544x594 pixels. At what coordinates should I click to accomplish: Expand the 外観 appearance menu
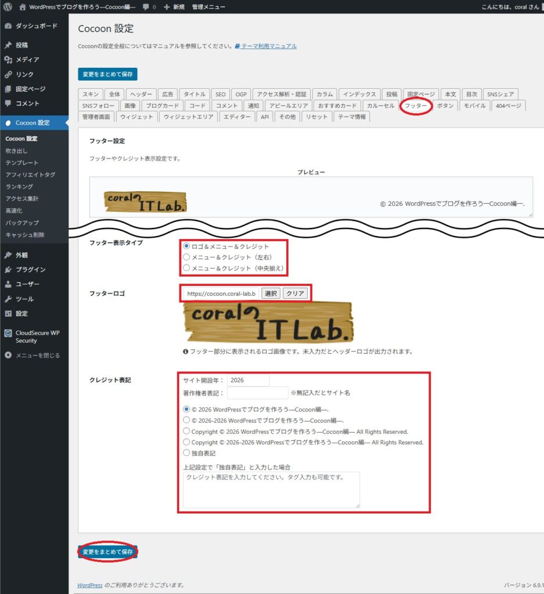pos(21,255)
